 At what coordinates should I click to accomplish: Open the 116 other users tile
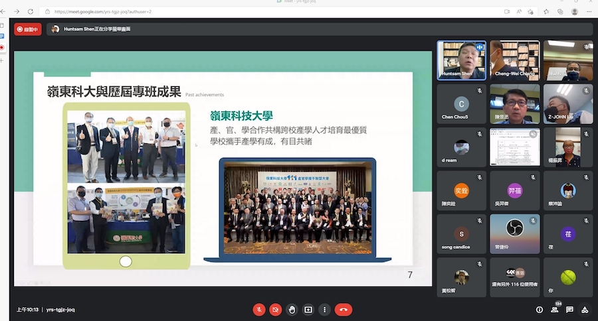[x=515, y=278]
